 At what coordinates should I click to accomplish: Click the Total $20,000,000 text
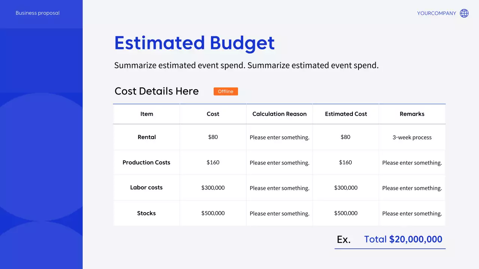[x=403, y=239]
